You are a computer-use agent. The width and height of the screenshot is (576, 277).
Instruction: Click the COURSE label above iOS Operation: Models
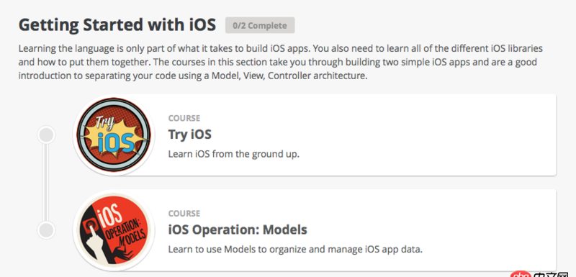coord(184,214)
